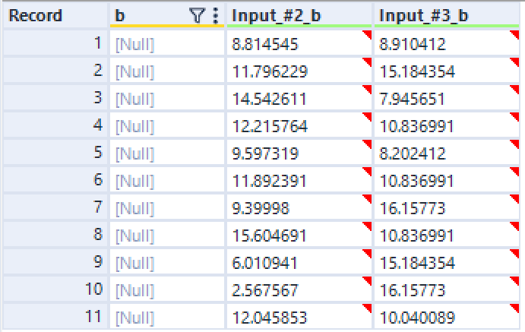Select the b column header label
The image size is (525, 332).
click(120, 16)
